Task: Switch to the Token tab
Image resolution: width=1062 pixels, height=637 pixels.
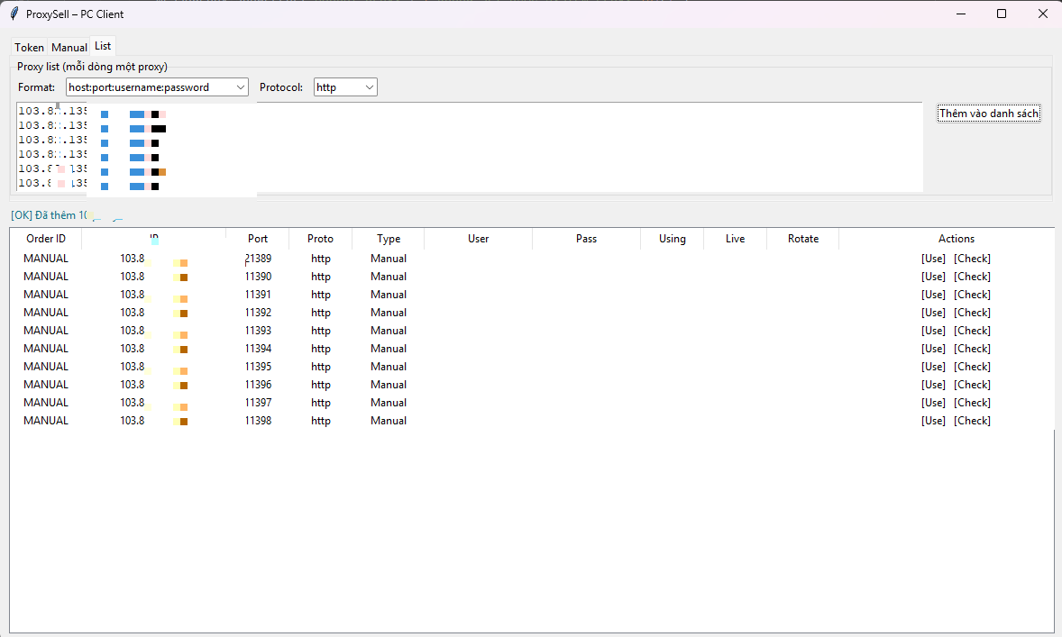Action: [x=29, y=46]
